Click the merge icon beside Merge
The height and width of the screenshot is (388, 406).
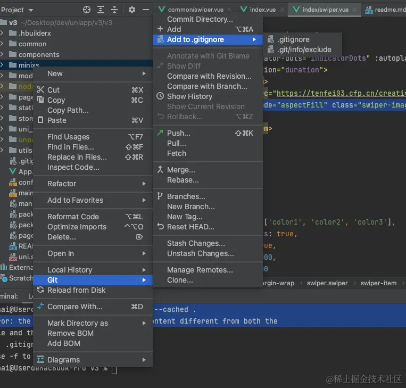160,169
